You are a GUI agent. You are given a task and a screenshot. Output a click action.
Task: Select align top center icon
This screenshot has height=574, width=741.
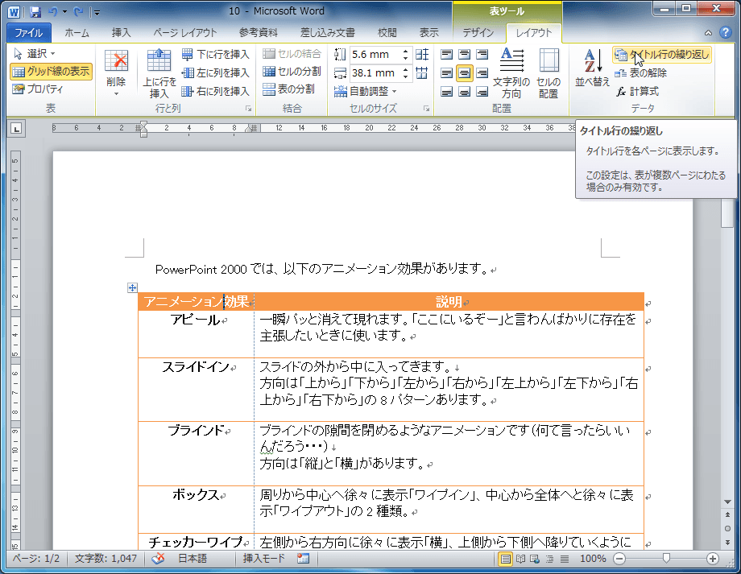coord(465,54)
